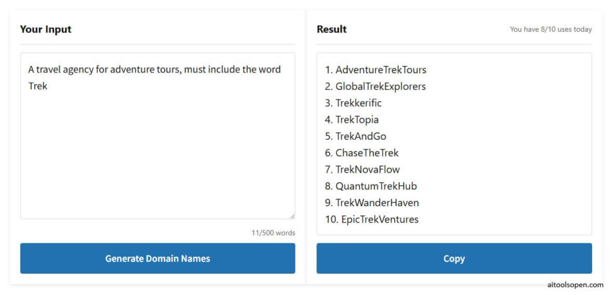Click the word Trek in input text
Viewport: 615px width, 295px height.
click(38, 86)
